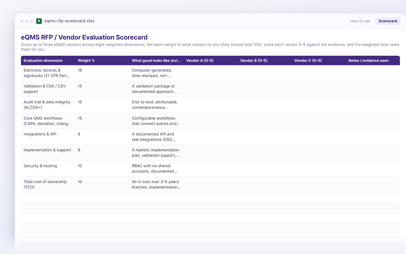Click the Notes / evidence seen header
Screen dimensions: 406x254
coord(373,60)
